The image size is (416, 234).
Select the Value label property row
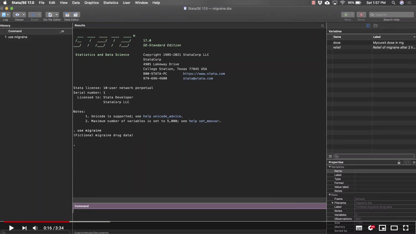372,187
